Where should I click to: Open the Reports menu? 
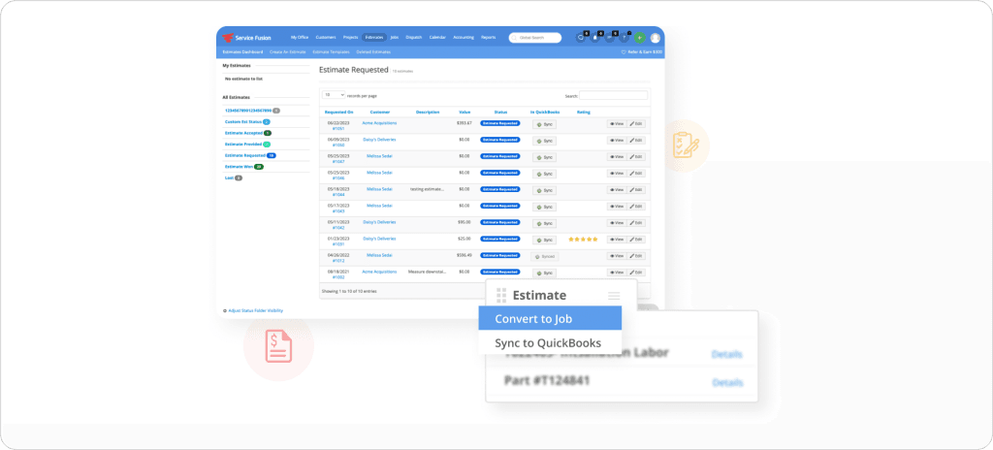click(489, 38)
